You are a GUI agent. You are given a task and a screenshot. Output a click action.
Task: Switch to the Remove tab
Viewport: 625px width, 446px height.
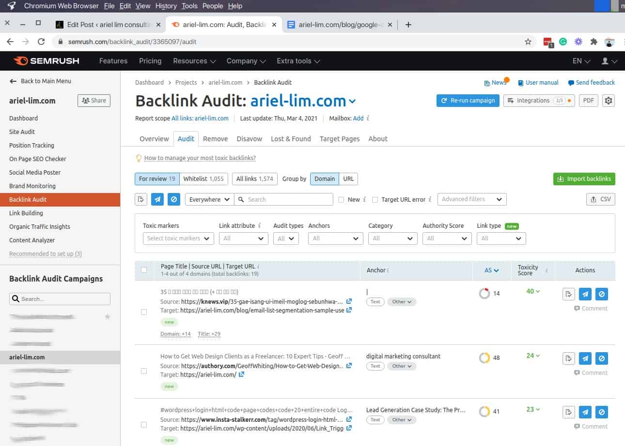(215, 139)
